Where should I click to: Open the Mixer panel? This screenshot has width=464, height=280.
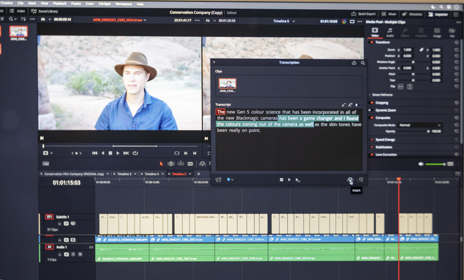pos(389,14)
